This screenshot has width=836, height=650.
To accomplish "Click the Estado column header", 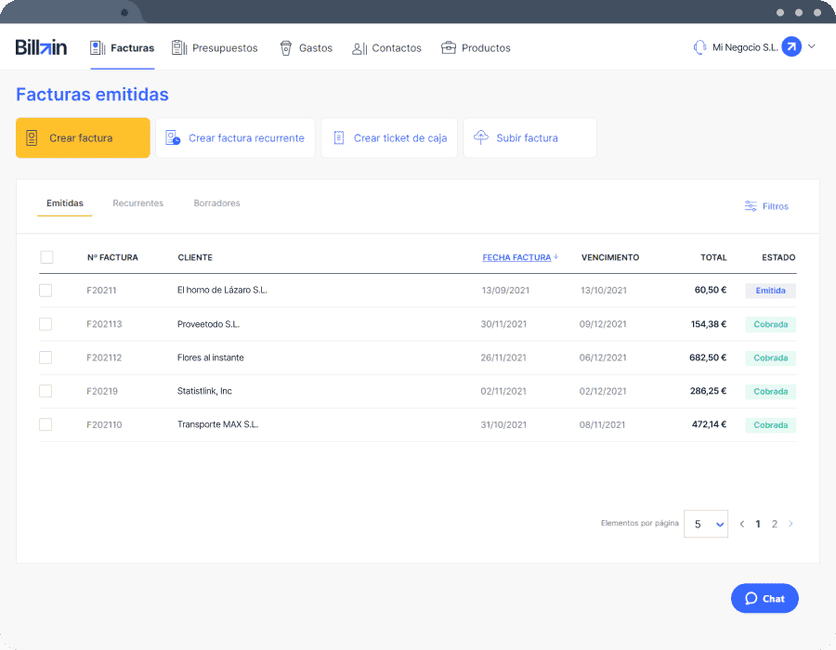I will coord(778,257).
